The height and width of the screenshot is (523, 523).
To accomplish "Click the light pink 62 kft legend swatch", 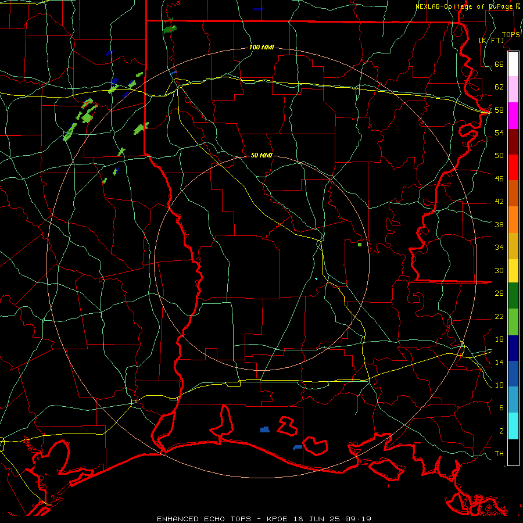I will (x=513, y=89).
